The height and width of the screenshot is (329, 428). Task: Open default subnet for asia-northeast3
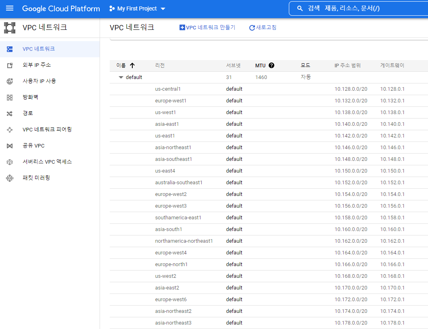(x=234, y=323)
